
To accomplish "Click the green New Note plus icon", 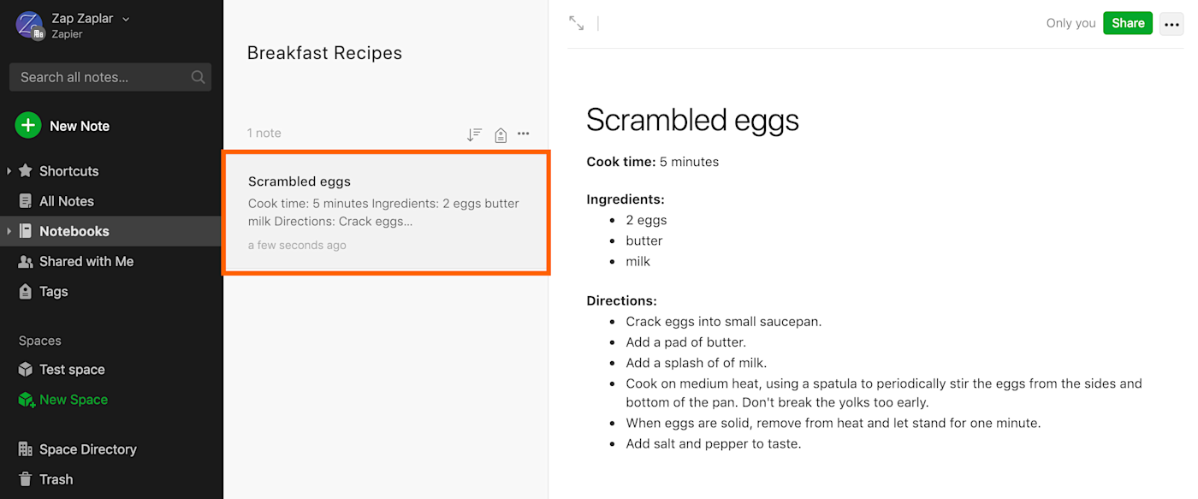I will pos(28,126).
